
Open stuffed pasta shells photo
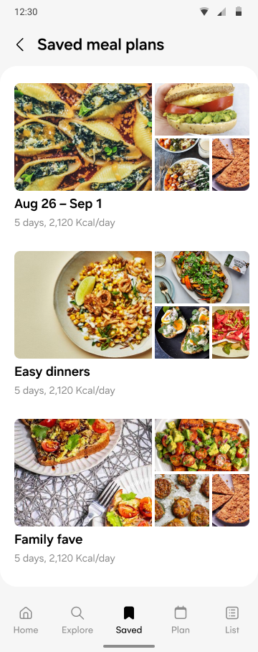pos(83,137)
